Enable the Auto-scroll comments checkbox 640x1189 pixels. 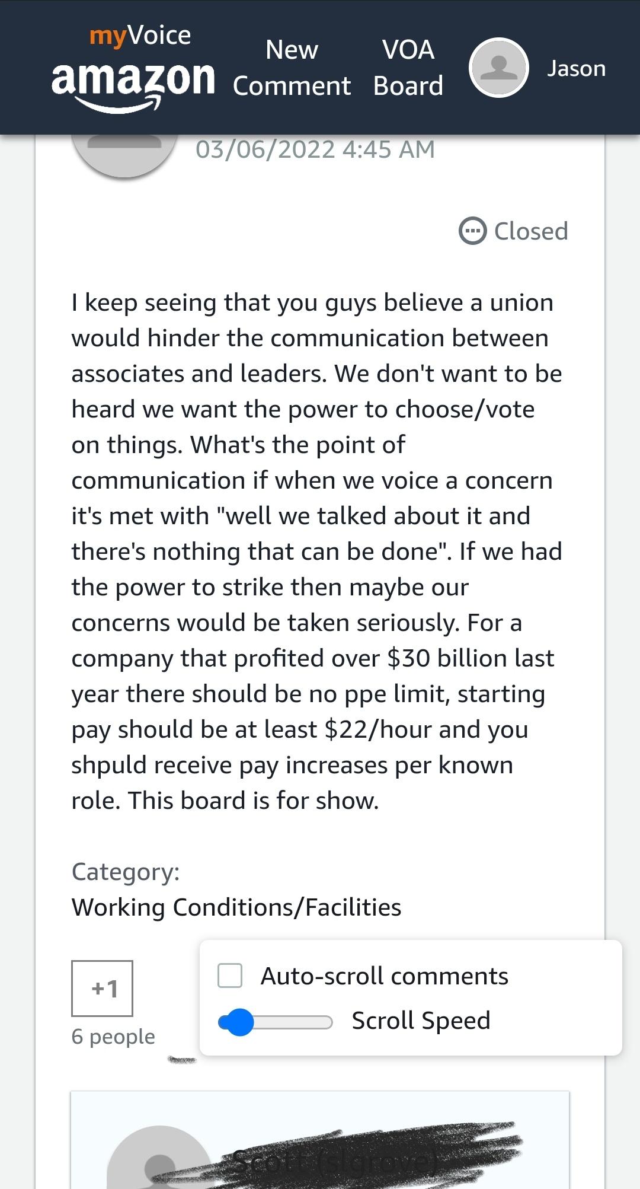coord(230,976)
